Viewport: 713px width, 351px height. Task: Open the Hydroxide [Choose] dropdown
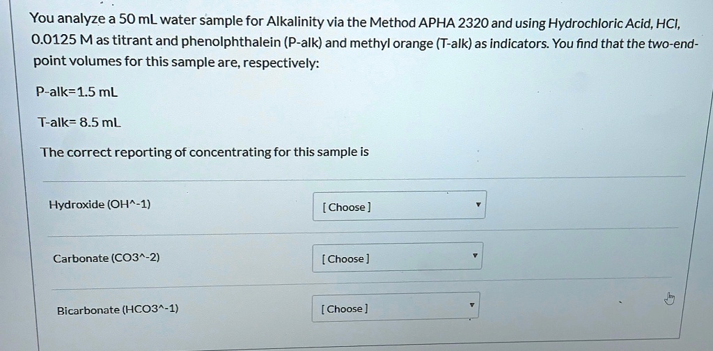[399, 206]
